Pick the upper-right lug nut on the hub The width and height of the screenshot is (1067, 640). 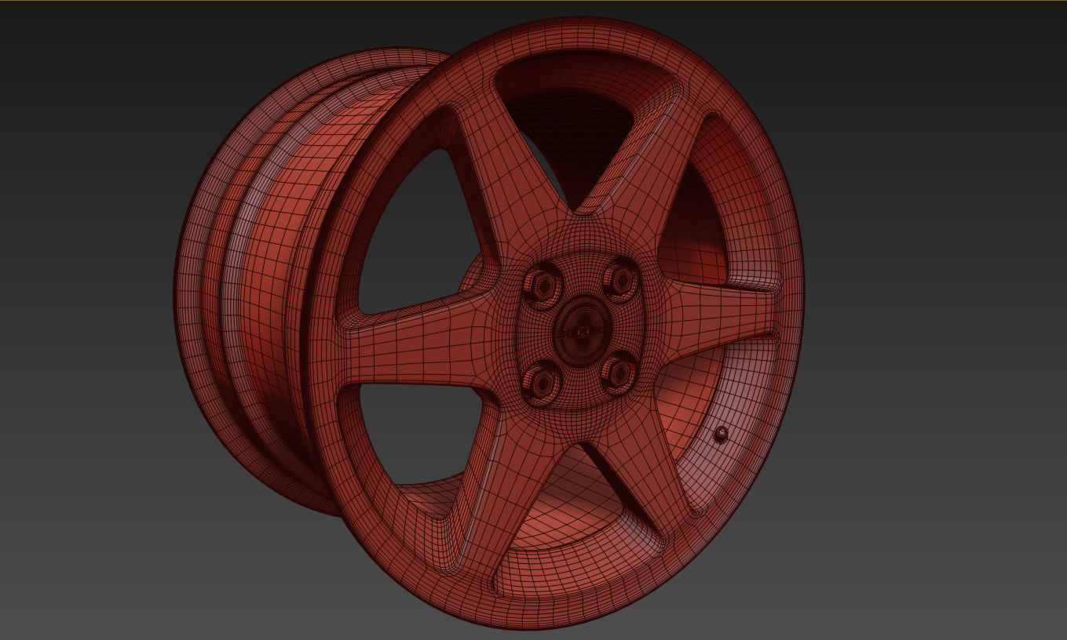tap(621, 280)
